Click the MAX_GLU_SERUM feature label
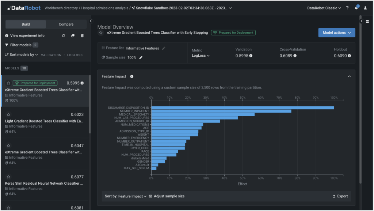The width and height of the screenshot is (374, 211). (137, 168)
